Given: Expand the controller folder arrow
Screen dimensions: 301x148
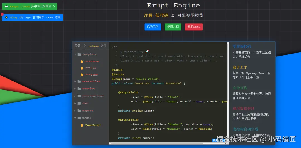Looking at the screenshot, I should click(x=75, y=81).
